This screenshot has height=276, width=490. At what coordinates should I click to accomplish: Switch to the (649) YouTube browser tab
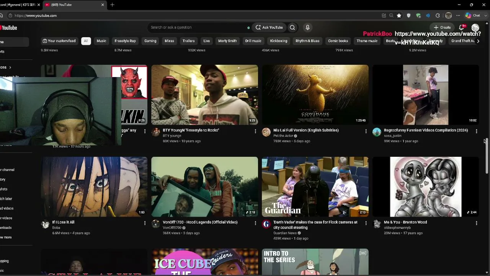(x=75, y=5)
